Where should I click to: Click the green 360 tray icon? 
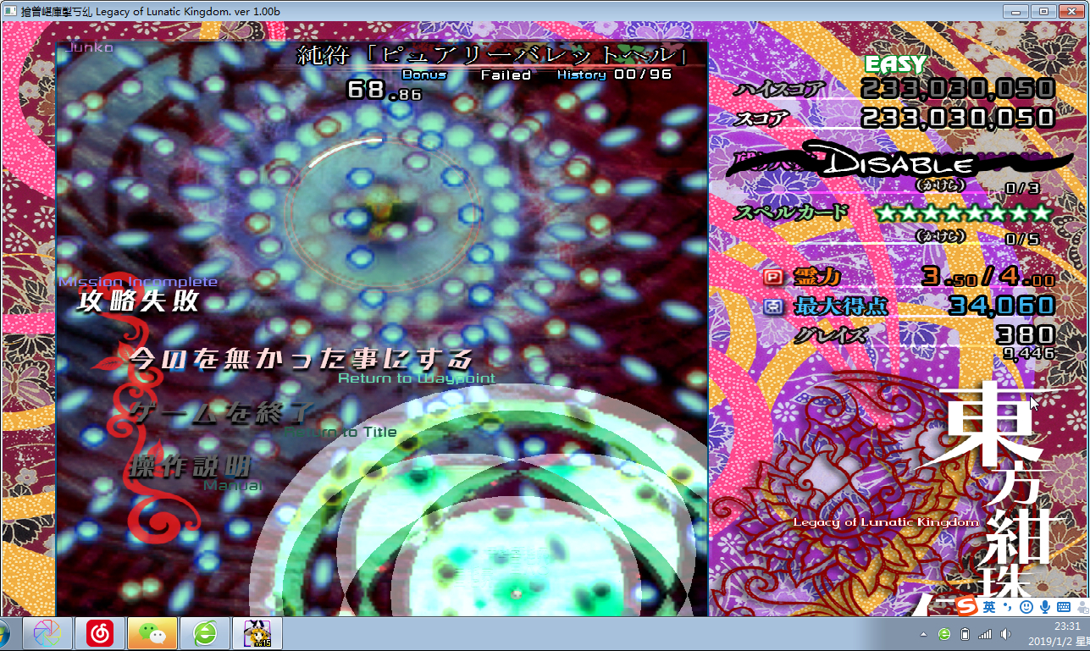click(x=944, y=634)
